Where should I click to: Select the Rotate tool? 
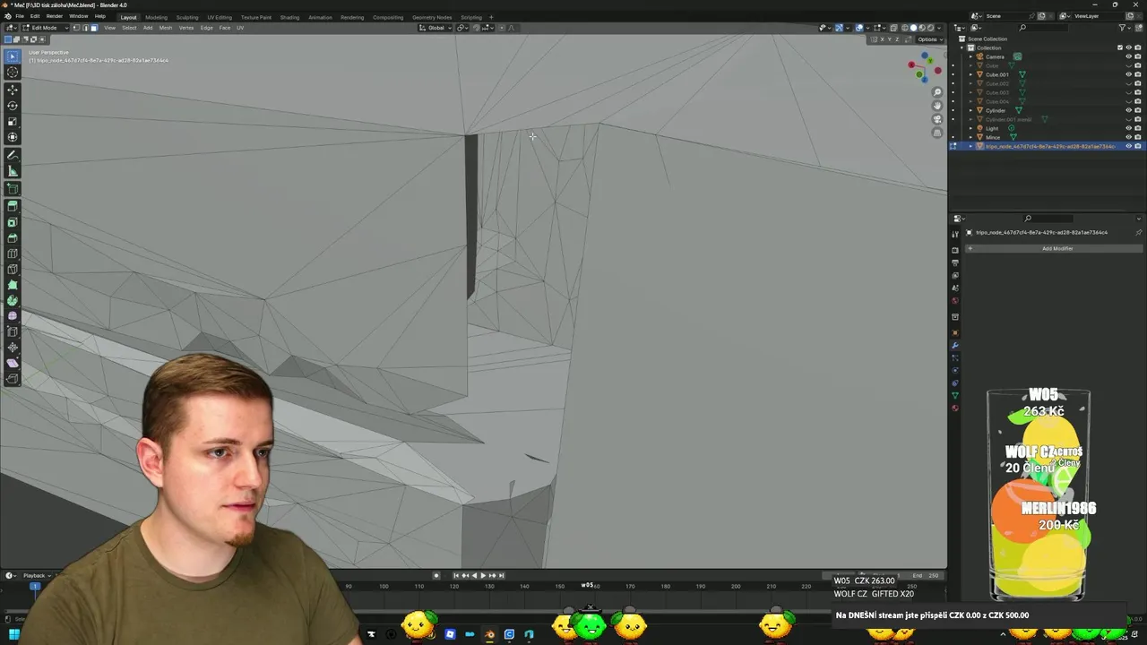pos(13,106)
